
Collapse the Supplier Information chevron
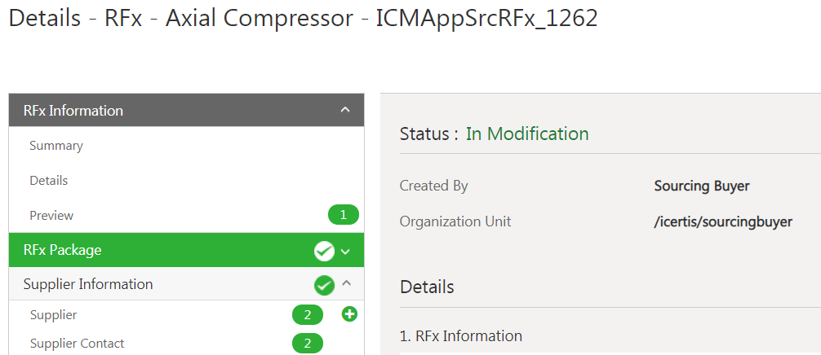pos(345,284)
